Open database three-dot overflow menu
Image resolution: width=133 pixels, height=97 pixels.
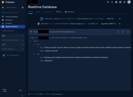click(128, 32)
